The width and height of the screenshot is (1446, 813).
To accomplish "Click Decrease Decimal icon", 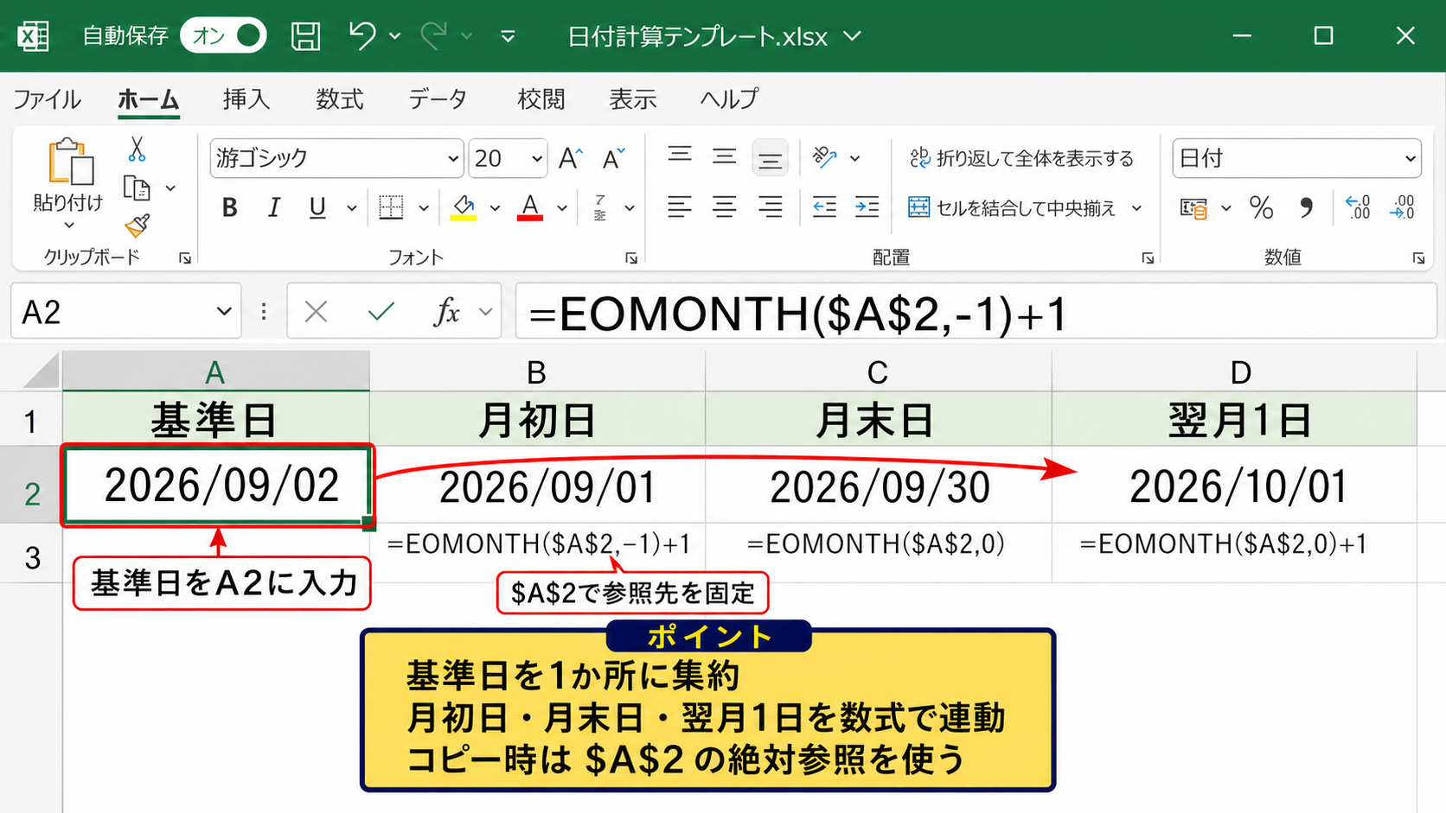I will point(1402,208).
